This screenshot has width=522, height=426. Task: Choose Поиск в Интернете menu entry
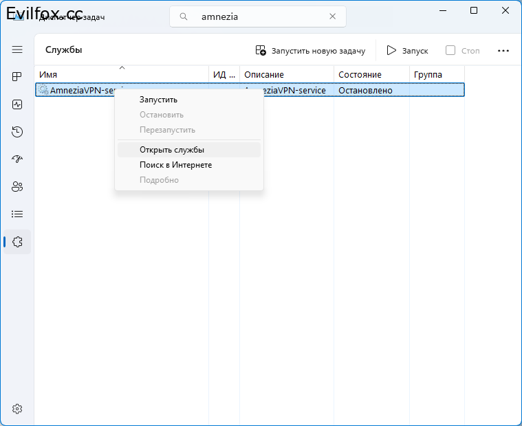pyautogui.click(x=175, y=165)
